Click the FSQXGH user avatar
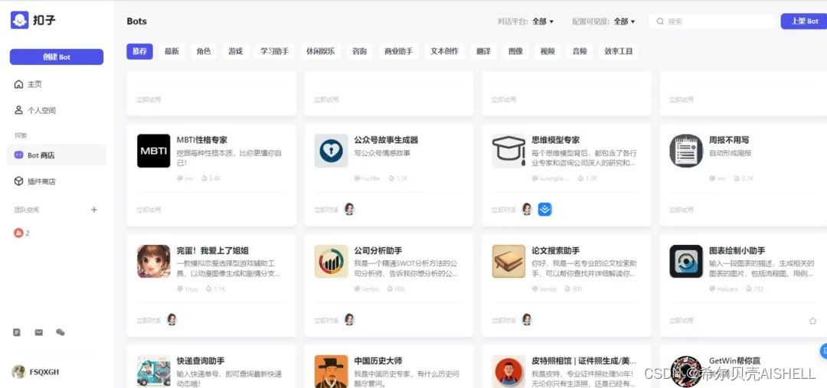This screenshot has height=388, width=827. coord(18,372)
